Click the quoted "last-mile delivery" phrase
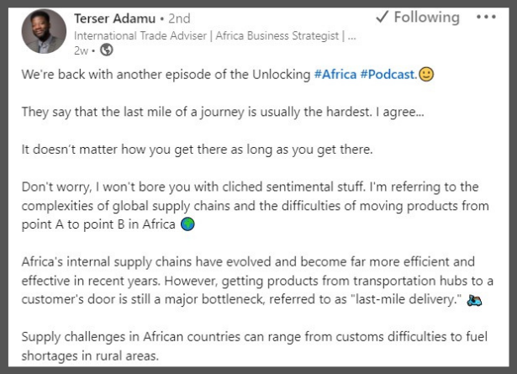 399,300
